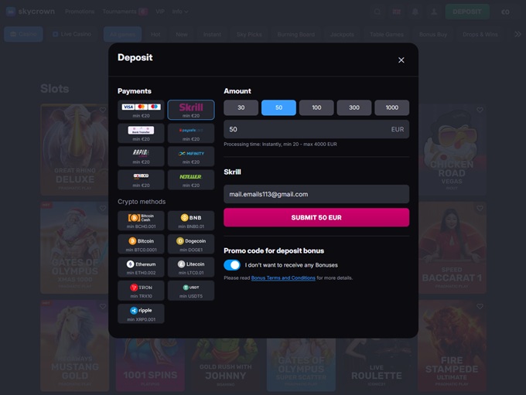Screen dimensions: 526x395
Task: Select Bitcoin crypto method
Action: tap(141, 243)
